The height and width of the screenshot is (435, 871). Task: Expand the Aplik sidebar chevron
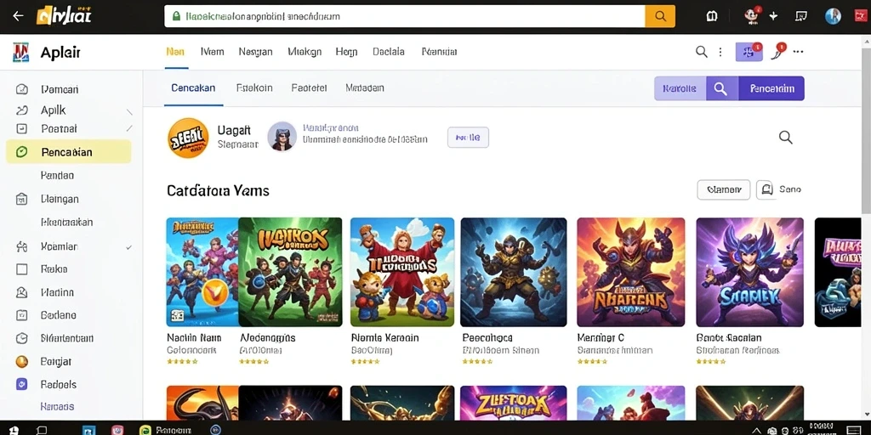pyautogui.click(x=129, y=111)
